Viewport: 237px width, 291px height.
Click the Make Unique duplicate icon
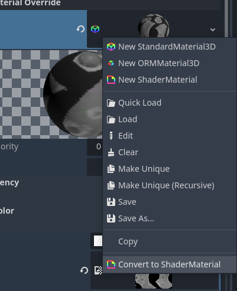click(111, 169)
